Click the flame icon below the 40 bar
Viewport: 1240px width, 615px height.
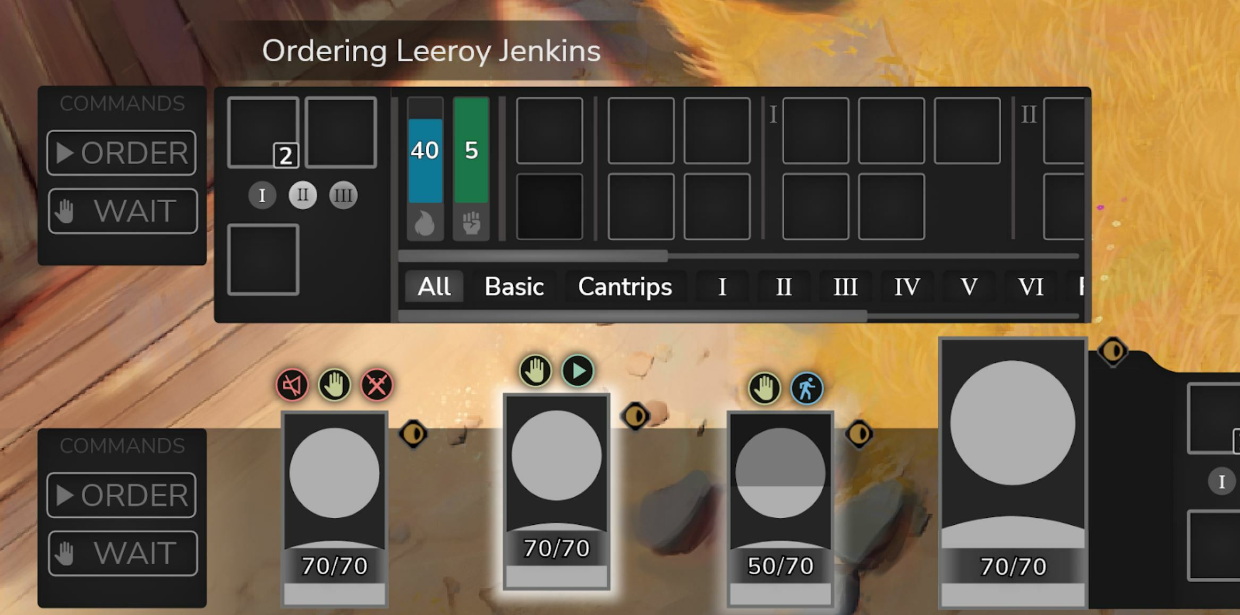coord(424,223)
